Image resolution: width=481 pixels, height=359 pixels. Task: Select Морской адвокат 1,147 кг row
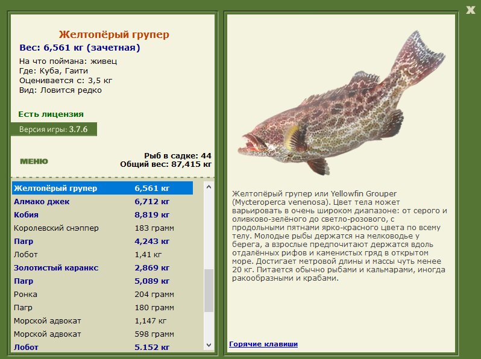[102, 320]
